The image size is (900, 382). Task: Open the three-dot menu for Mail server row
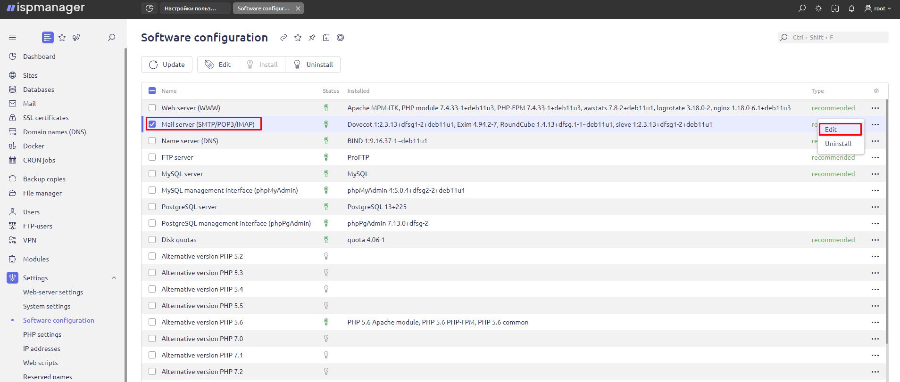[x=875, y=124]
